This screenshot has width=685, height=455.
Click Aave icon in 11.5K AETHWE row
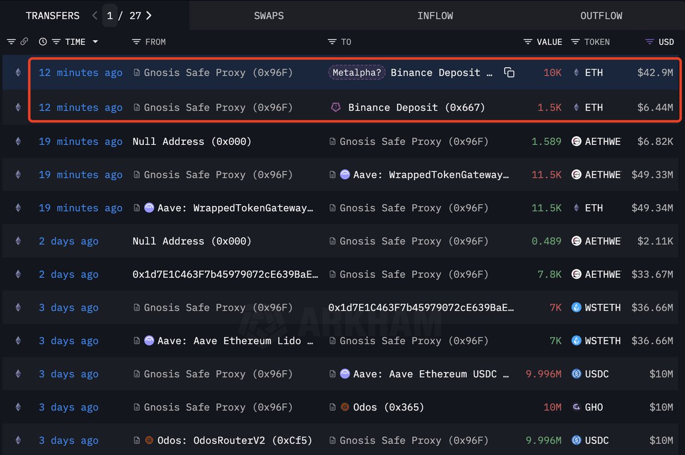[345, 174]
